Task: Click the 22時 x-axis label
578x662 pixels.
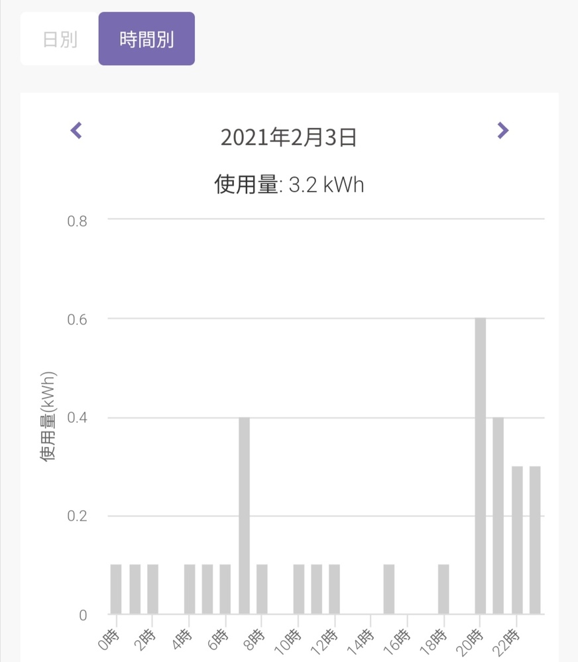Action: pyautogui.click(x=506, y=641)
